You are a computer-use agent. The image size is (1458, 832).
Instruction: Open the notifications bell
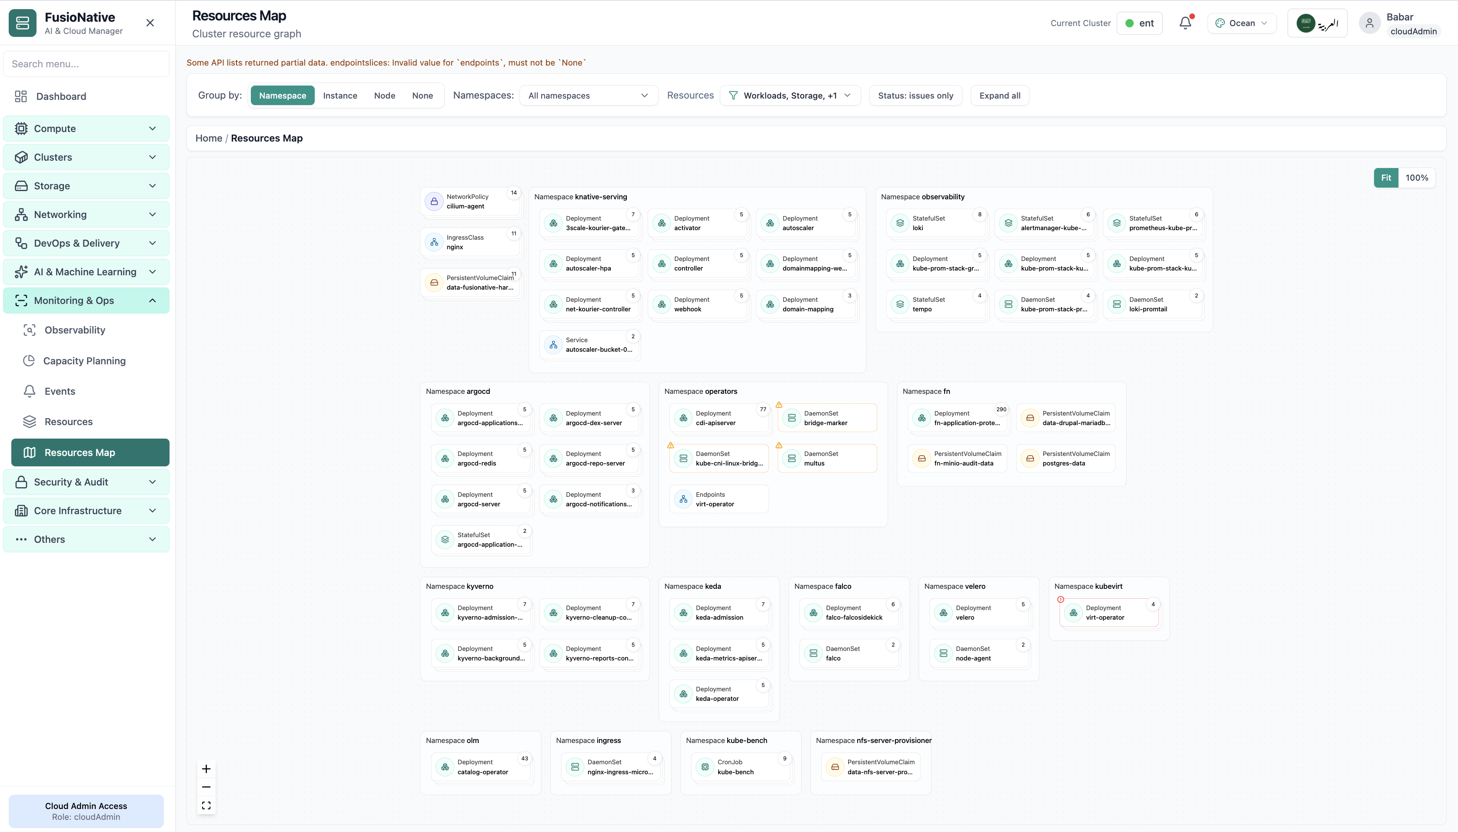1185,23
